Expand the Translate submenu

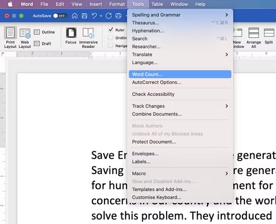180,55
